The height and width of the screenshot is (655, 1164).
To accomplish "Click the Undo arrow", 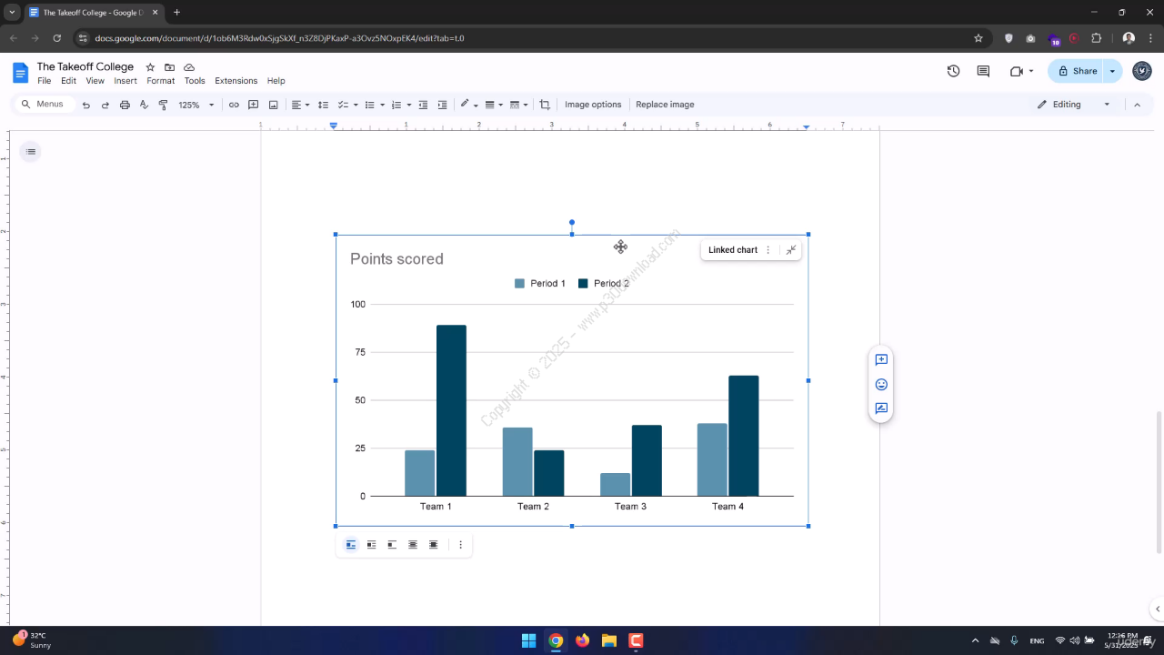I will pyautogui.click(x=85, y=105).
